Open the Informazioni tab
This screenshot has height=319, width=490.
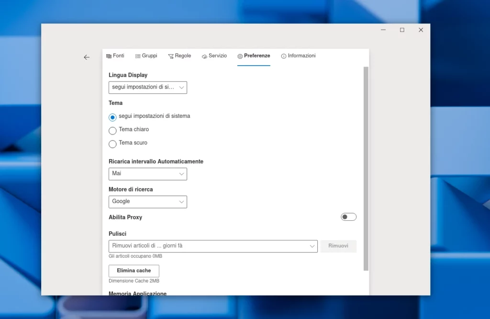[299, 56]
